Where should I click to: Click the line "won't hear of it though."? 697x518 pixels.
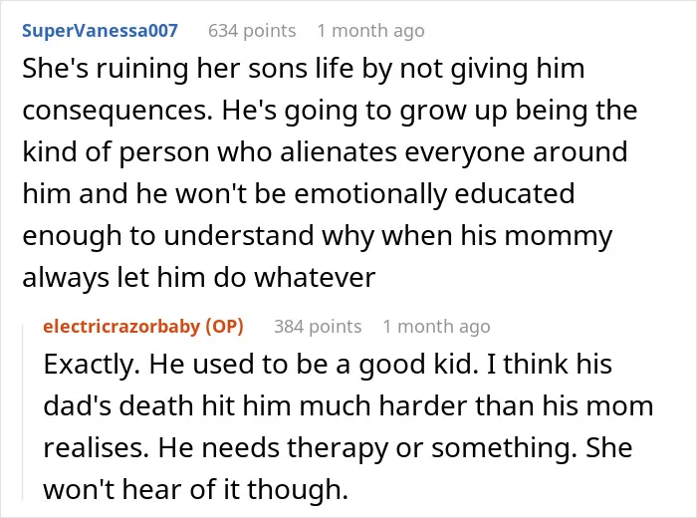pos(195,489)
